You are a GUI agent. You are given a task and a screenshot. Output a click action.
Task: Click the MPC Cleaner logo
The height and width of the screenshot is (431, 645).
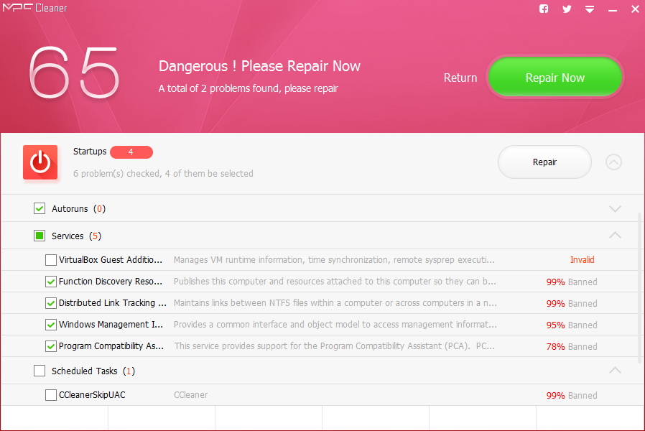pyautogui.click(x=34, y=8)
